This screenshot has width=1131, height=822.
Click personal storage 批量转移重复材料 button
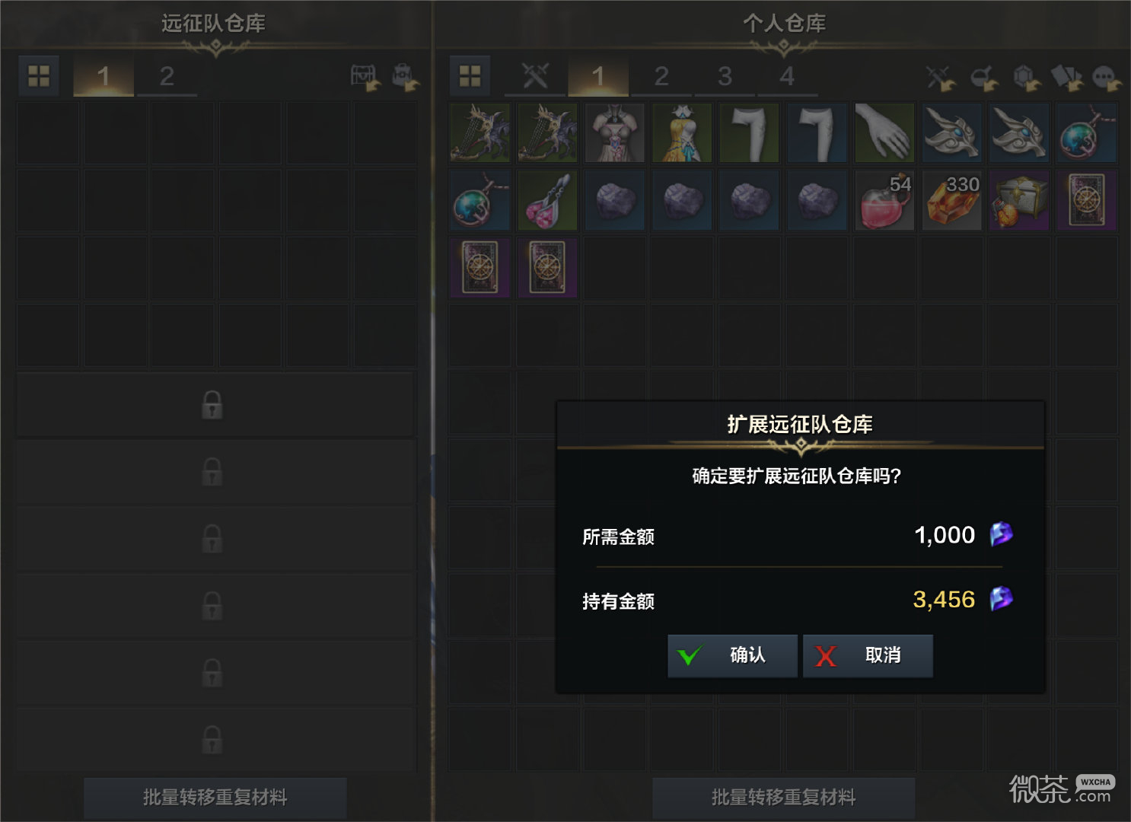pos(783,798)
